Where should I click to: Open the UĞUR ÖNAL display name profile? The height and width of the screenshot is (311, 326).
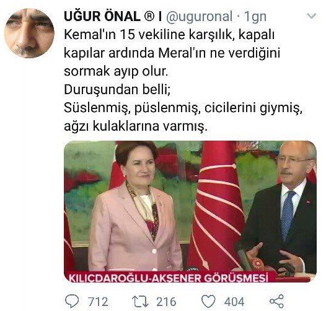coord(102,17)
